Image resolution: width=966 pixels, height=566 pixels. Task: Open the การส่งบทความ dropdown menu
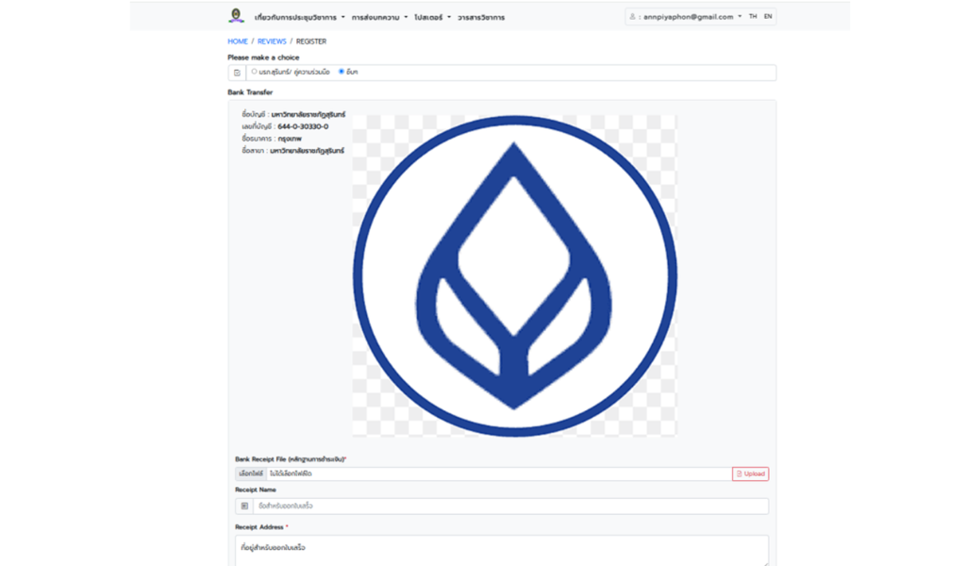[379, 17]
